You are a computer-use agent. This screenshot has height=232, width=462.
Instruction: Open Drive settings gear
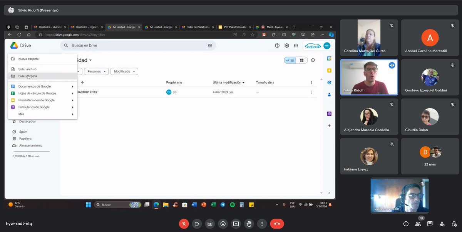point(287,46)
